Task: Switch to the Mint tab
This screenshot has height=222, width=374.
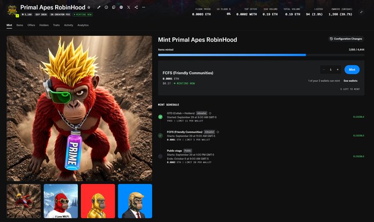Action: pos(9,25)
